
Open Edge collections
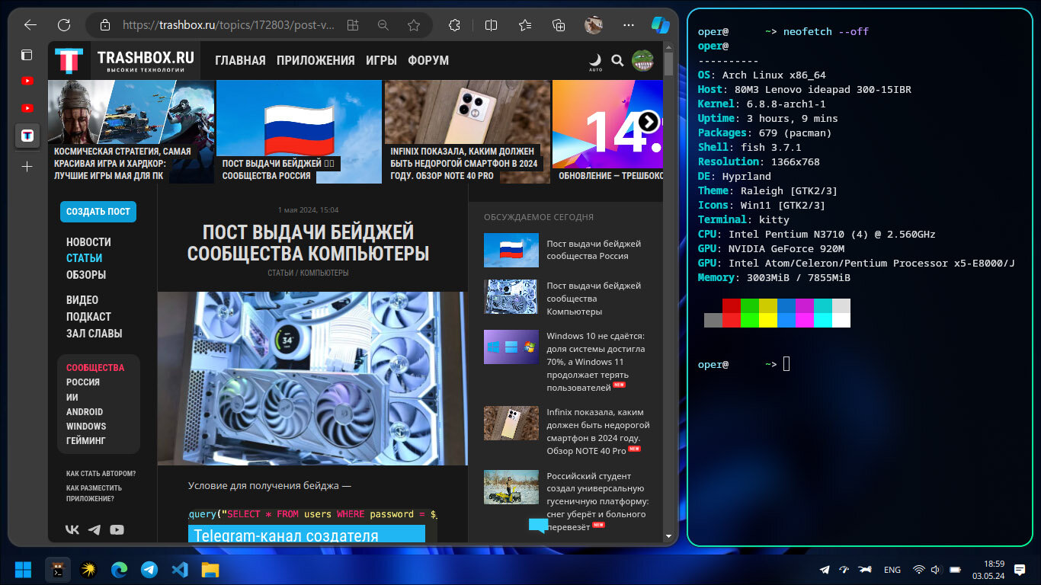click(x=559, y=25)
